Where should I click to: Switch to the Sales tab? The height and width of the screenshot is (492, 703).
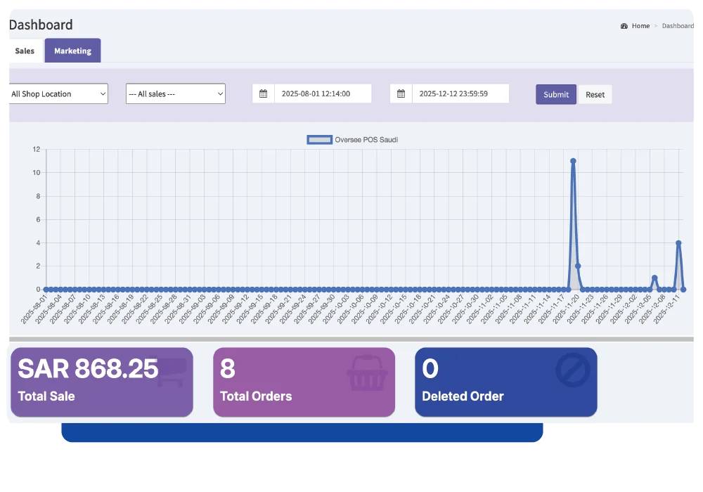(24, 51)
